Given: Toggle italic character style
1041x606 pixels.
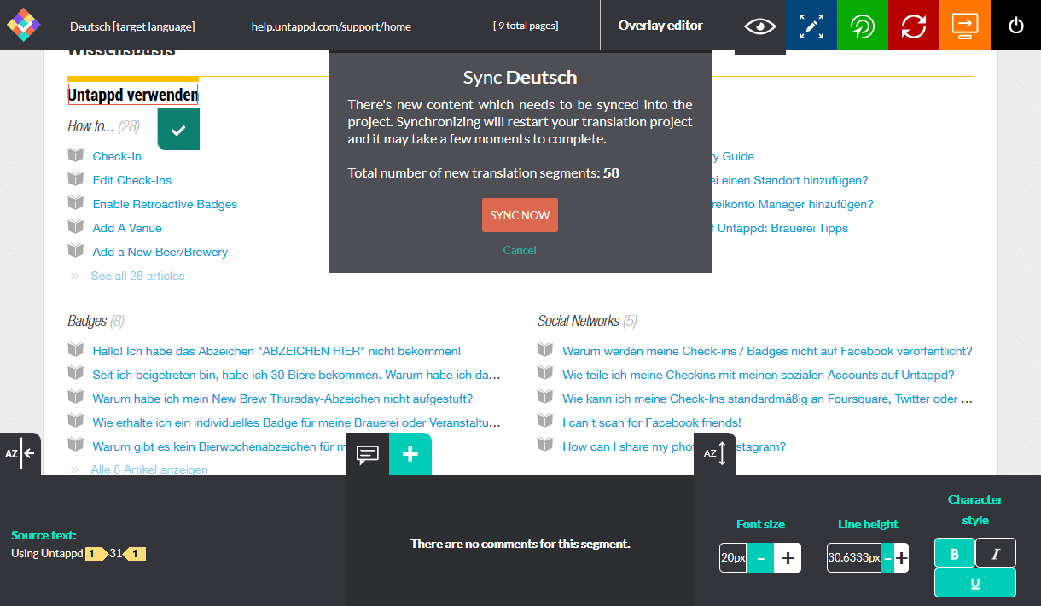Looking at the screenshot, I should click(996, 553).
